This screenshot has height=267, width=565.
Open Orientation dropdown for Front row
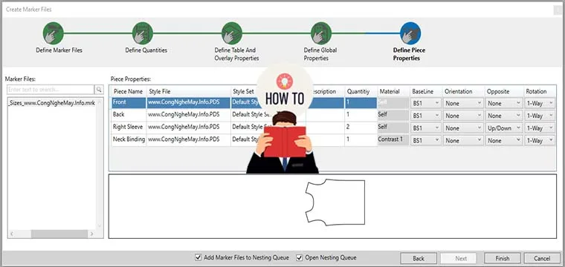click(x=463, y=103)
